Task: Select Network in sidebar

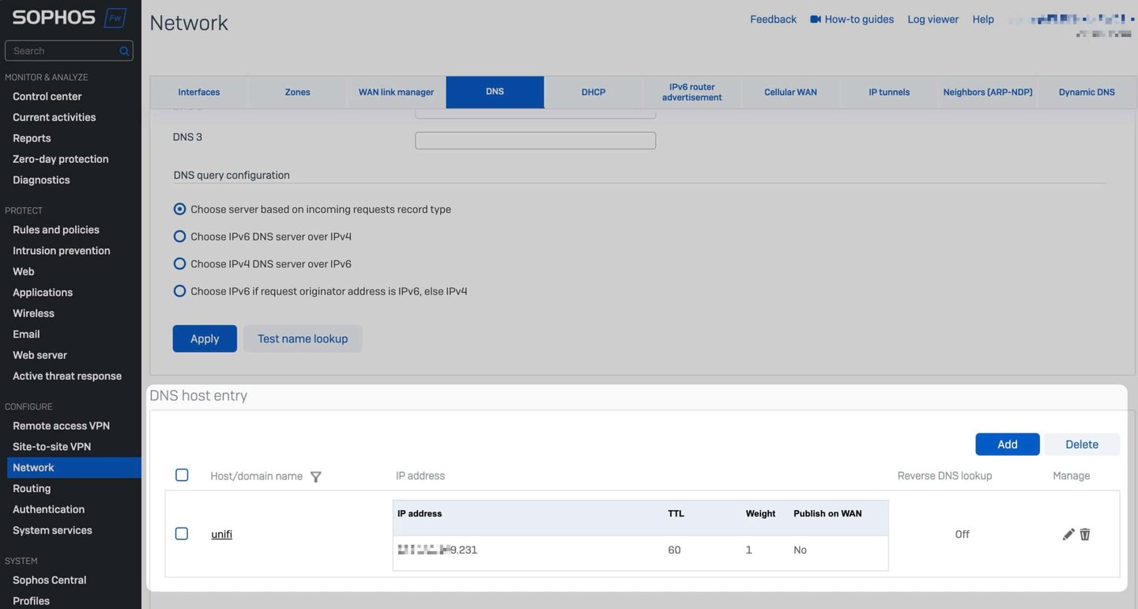Action: pos(73,467)
